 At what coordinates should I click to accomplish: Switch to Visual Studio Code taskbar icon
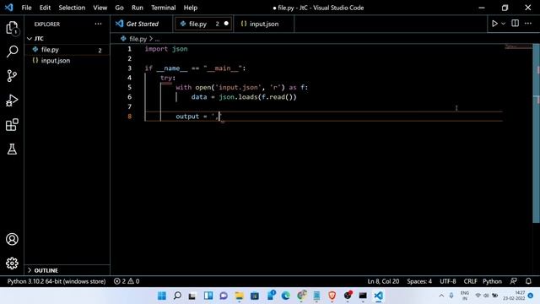click(x=379, y=296)
